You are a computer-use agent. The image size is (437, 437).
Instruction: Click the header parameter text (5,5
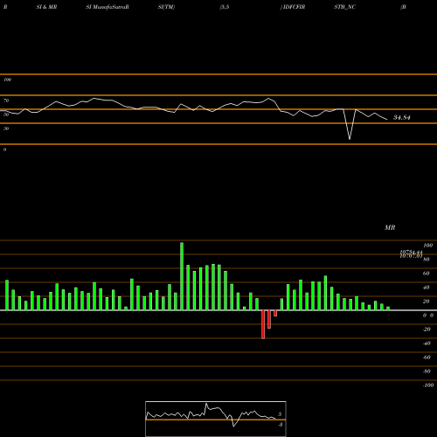(x=225, y=7)
